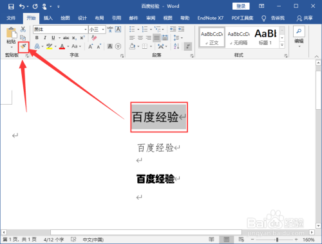Click the Redo/Repeat icon
The image size is (322, 244).
(35, 6)
